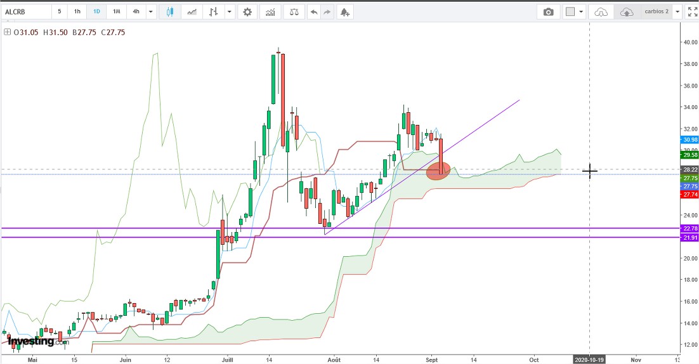Open chart settings gear

pyautogui.click(x=247, y=12)
